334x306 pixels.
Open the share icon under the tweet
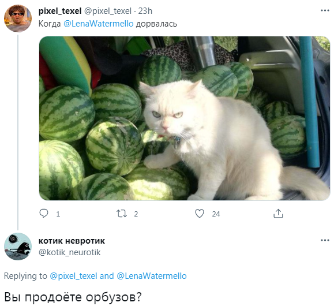[x=278, y=214]
